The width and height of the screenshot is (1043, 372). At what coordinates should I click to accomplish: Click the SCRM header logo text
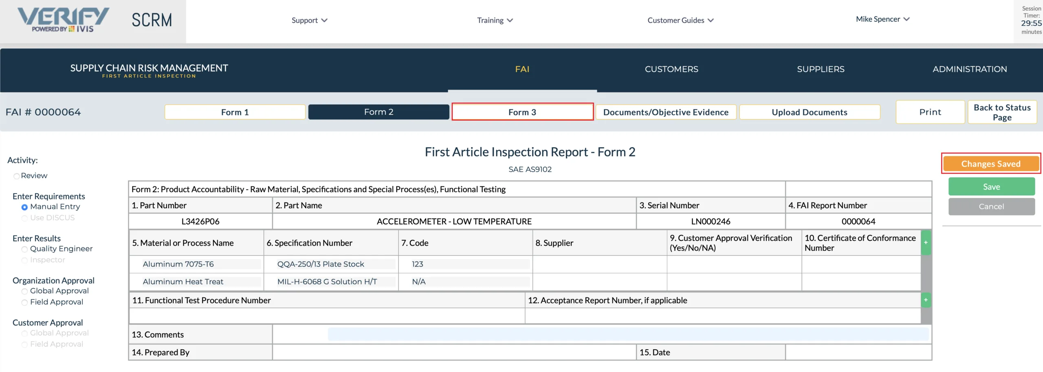click(x=152, y=20)
